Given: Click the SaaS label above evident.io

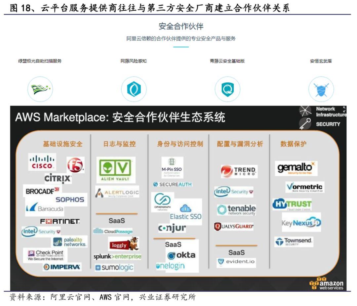Looking at the screenshot, I should [x=237, y=252].
